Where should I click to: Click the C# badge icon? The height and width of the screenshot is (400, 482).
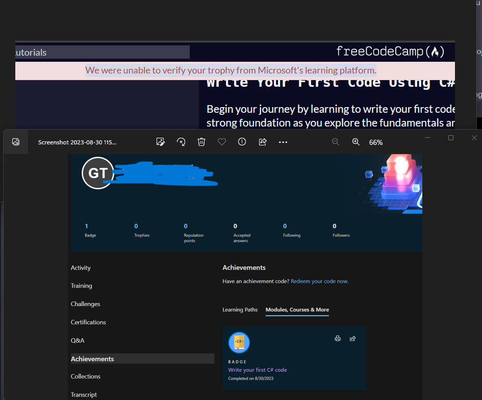pyautogui.click(x=239, y=342)
